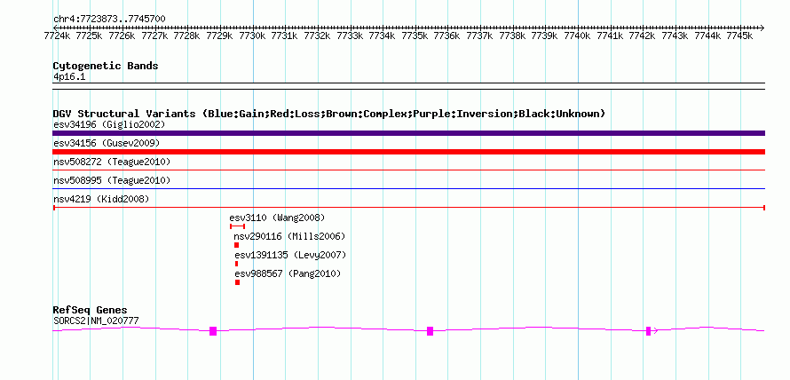Click the nsv4219 (Kidd2008) label

click(101, 199)
